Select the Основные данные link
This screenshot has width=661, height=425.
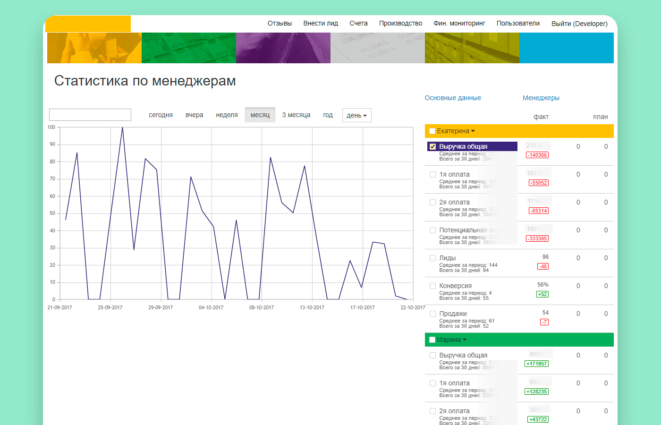pos(453,98)
